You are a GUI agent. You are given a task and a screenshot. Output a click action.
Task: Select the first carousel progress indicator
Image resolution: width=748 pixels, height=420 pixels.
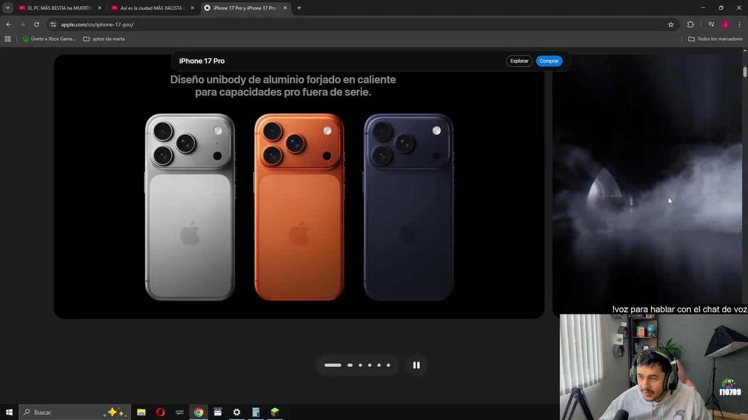tap(333, 365)
